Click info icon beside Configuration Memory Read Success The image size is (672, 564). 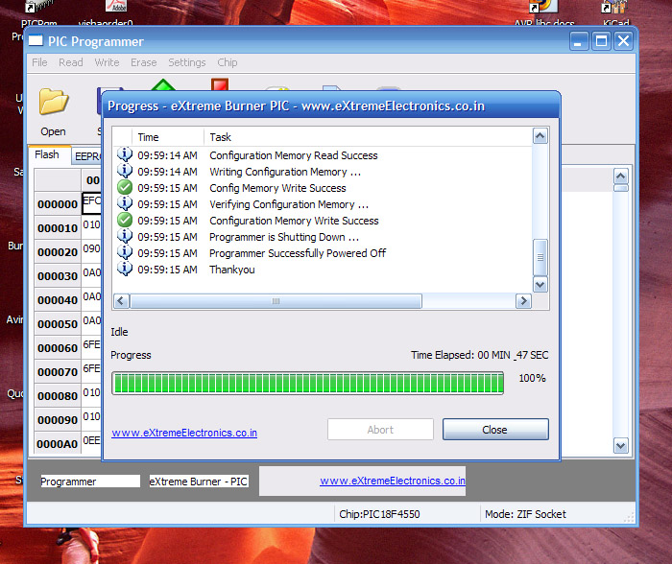tap(125, 154)
